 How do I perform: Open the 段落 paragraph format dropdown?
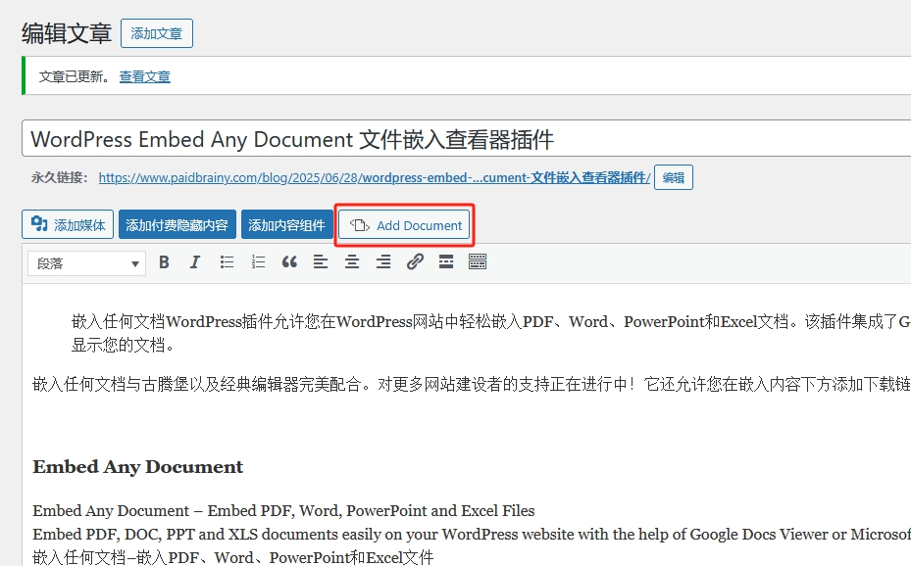point(86,263)
